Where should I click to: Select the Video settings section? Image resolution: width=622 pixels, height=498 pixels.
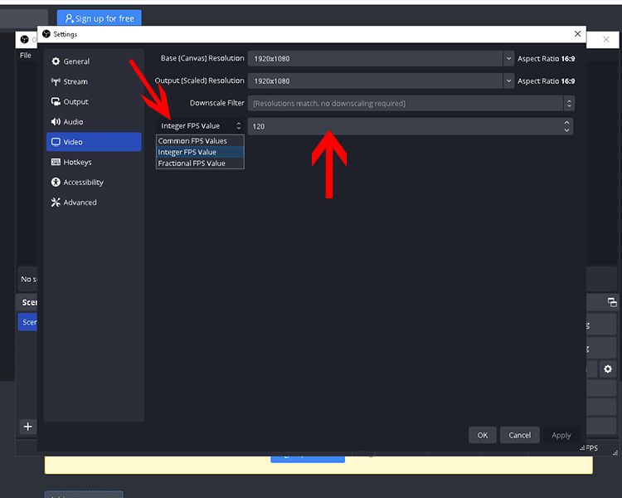pyautogui.click(x=94, y=142)
